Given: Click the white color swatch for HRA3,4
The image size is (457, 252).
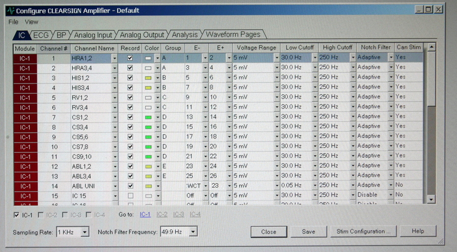Looking at the screenshot, I should (x=148, y=68).
